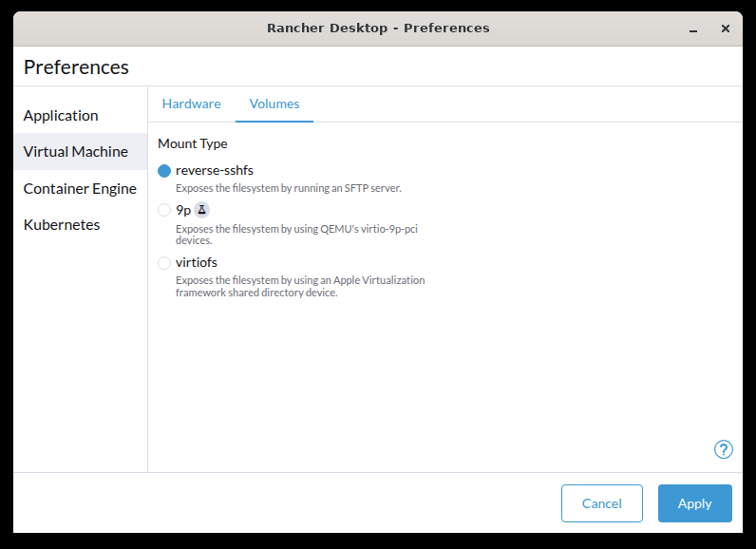The height and width of the screenshot is (549, 756).
Task: Open Container Engine settings in sidebar
Action: [80, 188]
